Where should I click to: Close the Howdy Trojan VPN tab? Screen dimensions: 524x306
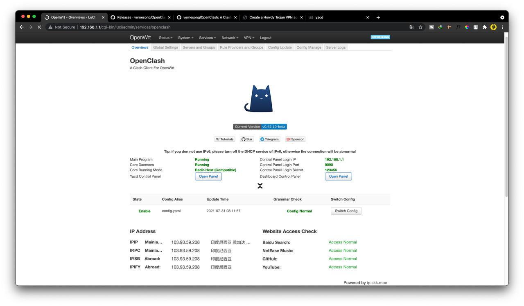click(302, 18)
